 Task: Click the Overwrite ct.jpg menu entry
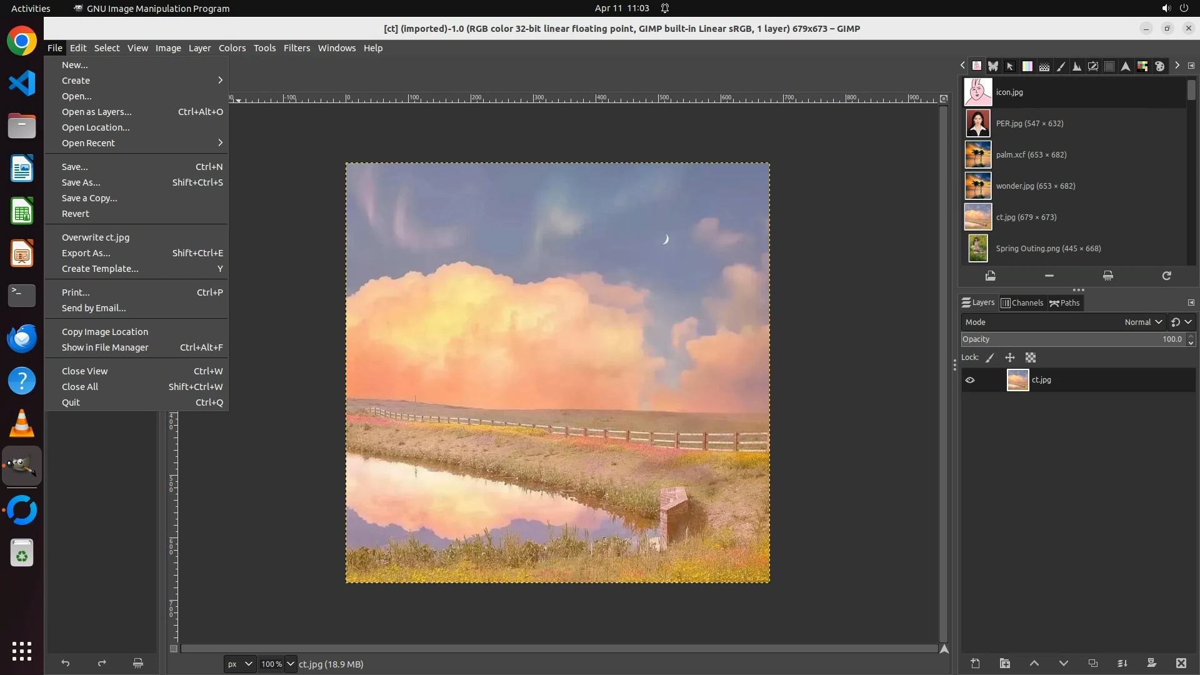(96, 237)
